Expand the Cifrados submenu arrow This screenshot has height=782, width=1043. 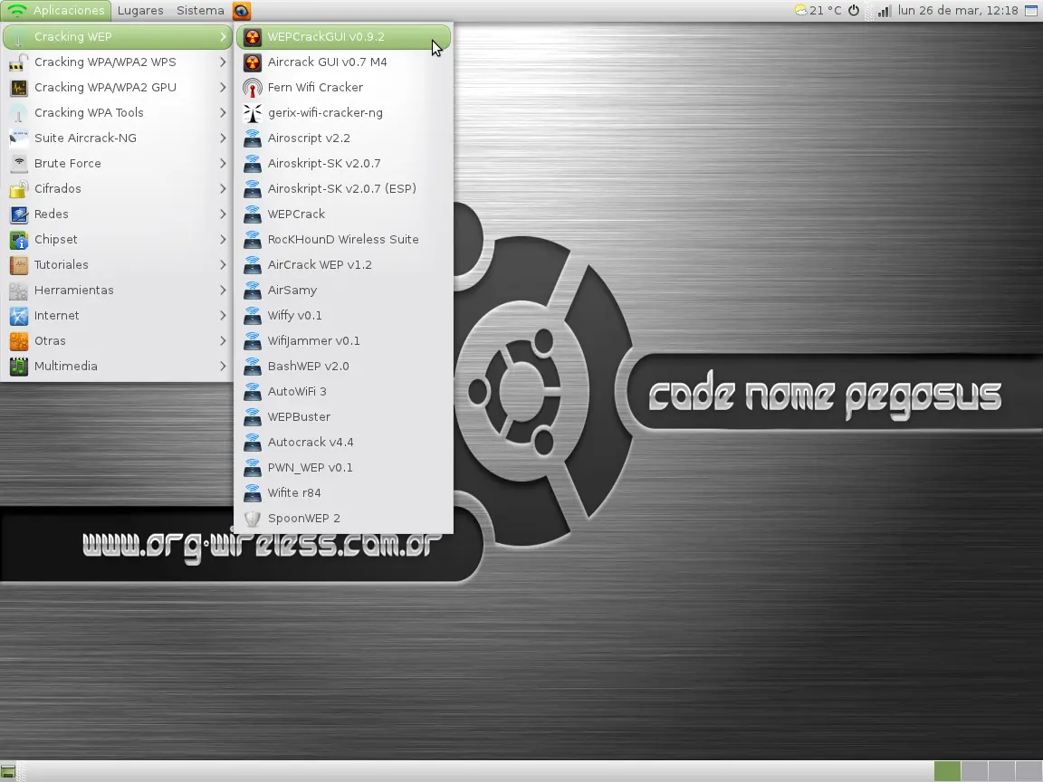223,189
